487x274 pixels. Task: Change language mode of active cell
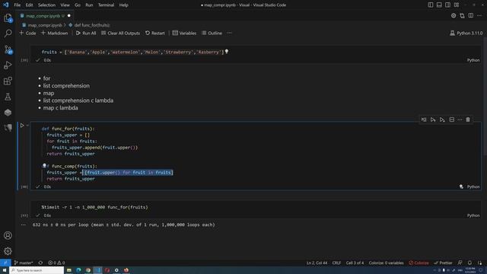[473, 186]
